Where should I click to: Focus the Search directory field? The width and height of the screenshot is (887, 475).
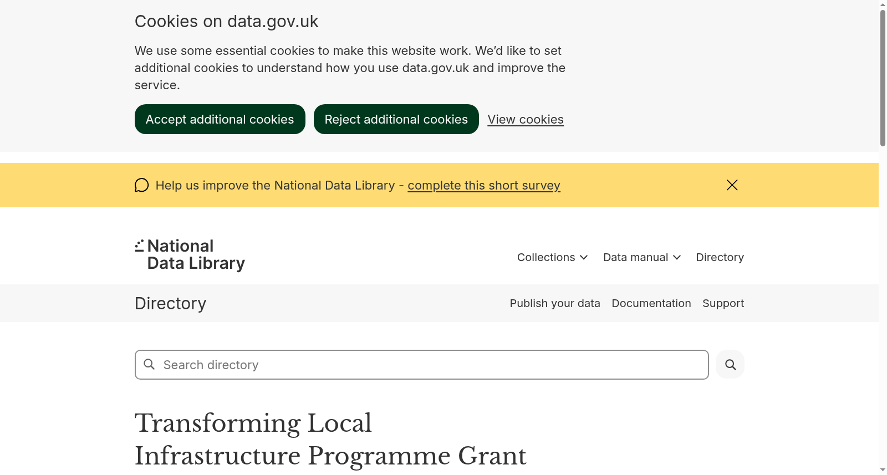click(422, 365)
